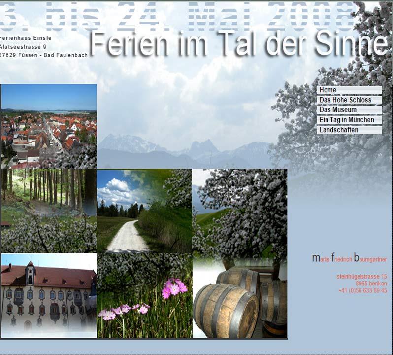
Task: Click the Alatseestrasse 9 address line
Action: 24,47
